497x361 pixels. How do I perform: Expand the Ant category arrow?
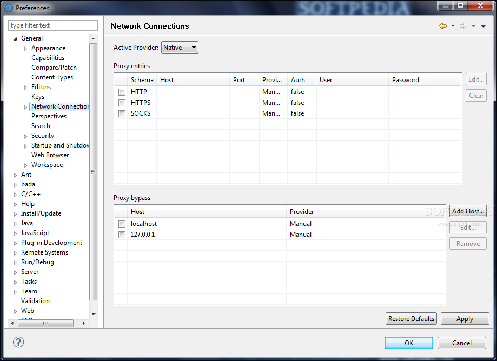tap(15, 175)
